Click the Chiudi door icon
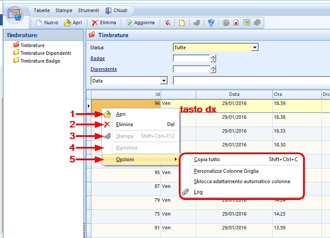The image size is (330, 238). (109, 10)
